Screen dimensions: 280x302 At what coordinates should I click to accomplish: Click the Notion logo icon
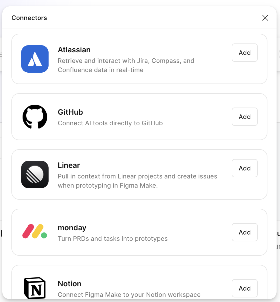tap(35, 288)
